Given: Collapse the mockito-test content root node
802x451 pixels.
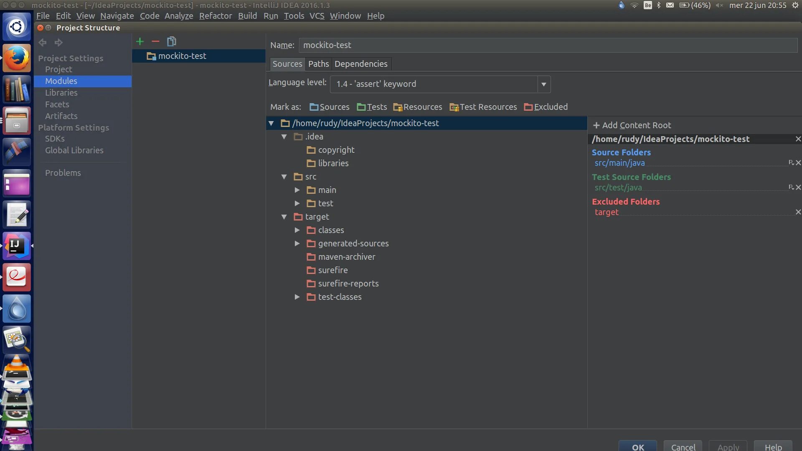Looking at the screenshot, I should coord(271,123).
